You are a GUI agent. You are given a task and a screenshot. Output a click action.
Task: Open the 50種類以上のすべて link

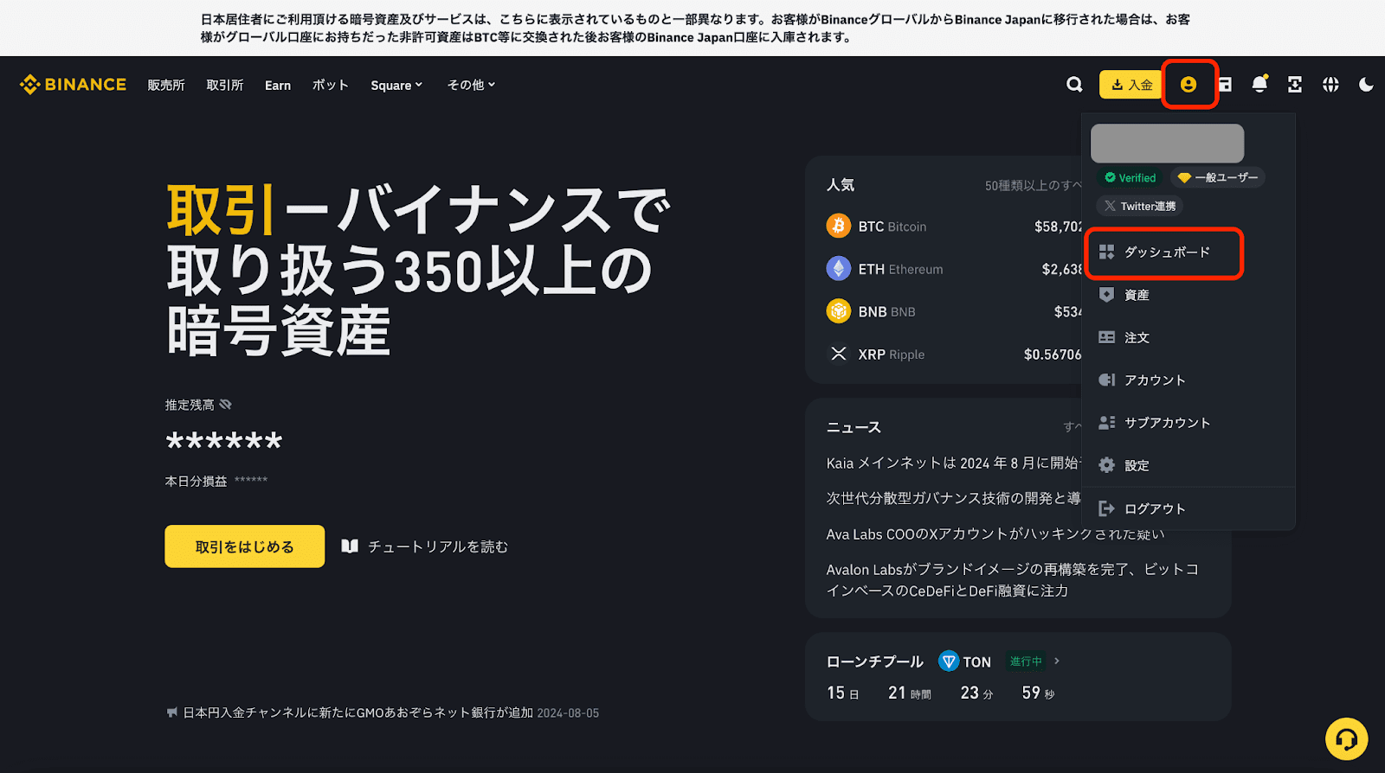pyautogui.click(x=1034, y=185)
